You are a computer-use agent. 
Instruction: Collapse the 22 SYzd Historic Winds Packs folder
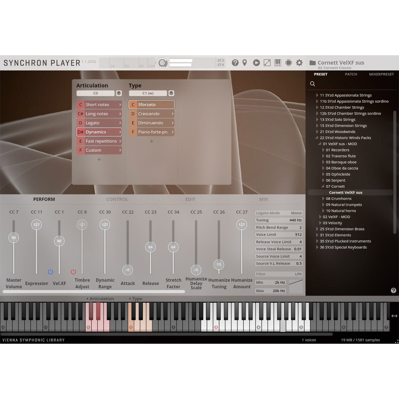tap(317, 138)
